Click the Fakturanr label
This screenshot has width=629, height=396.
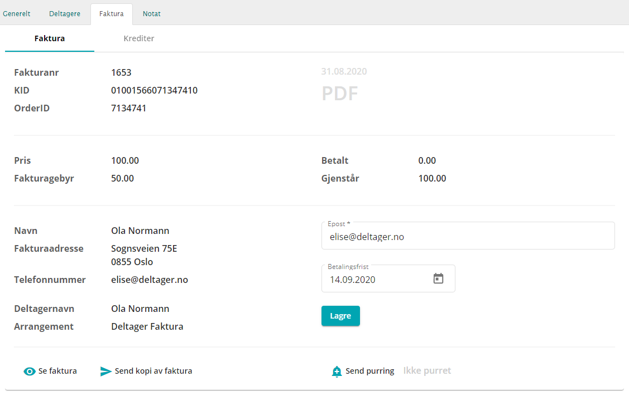(x=36, y=72)
